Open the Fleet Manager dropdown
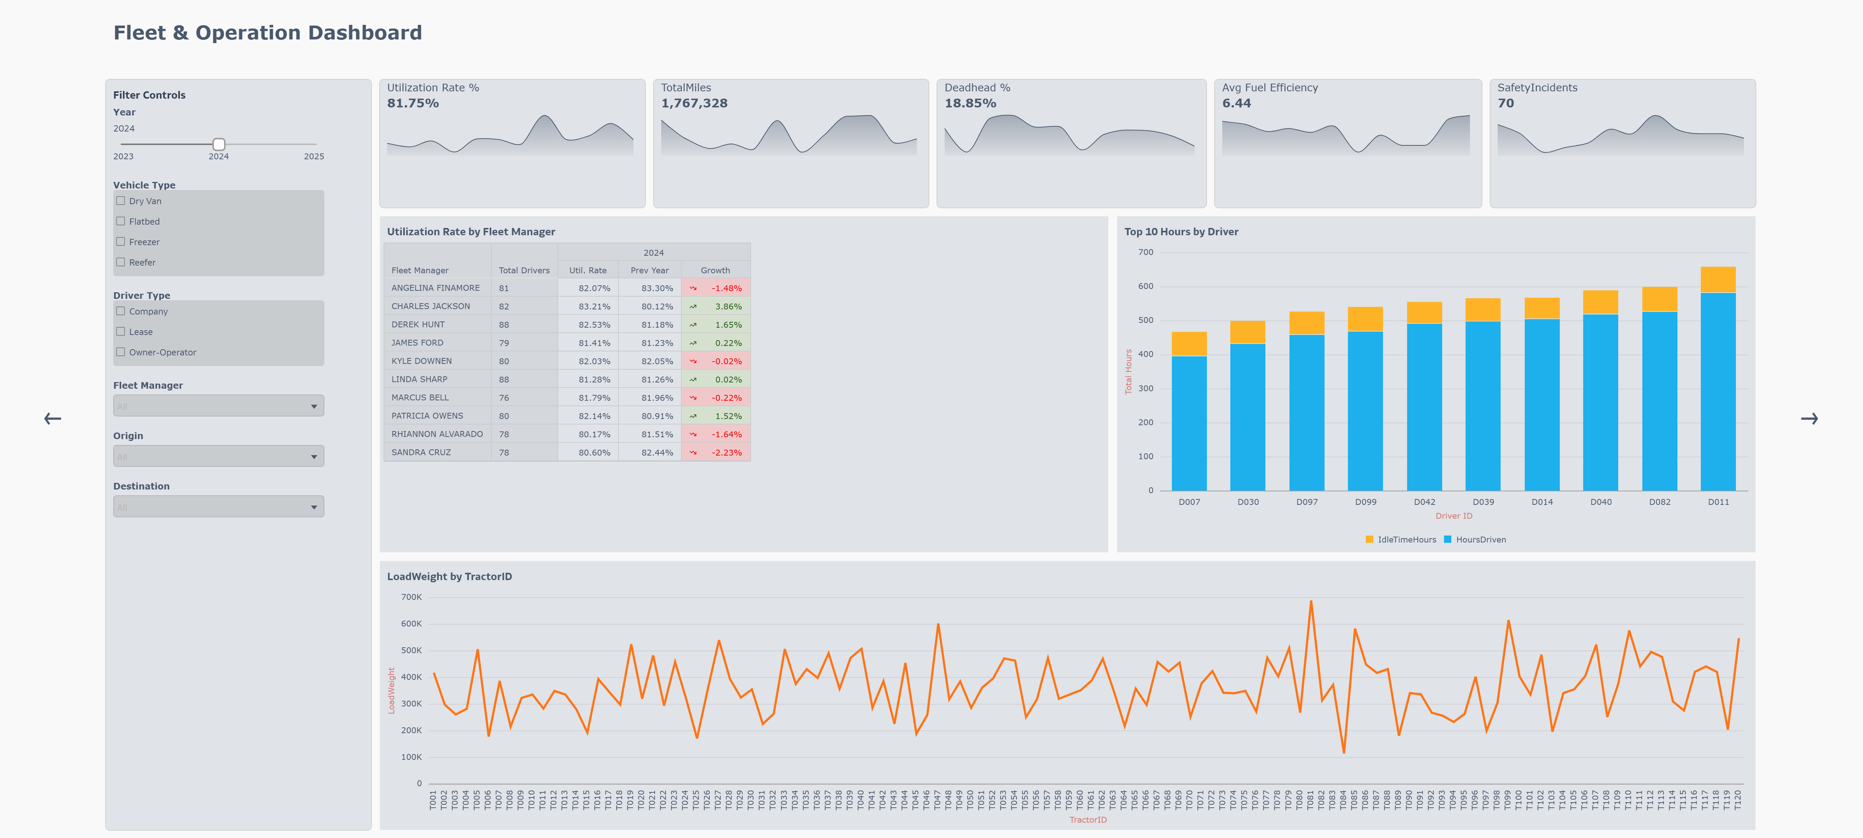The height and width of the screenshot is (838, 1863). tap(218, 405)
